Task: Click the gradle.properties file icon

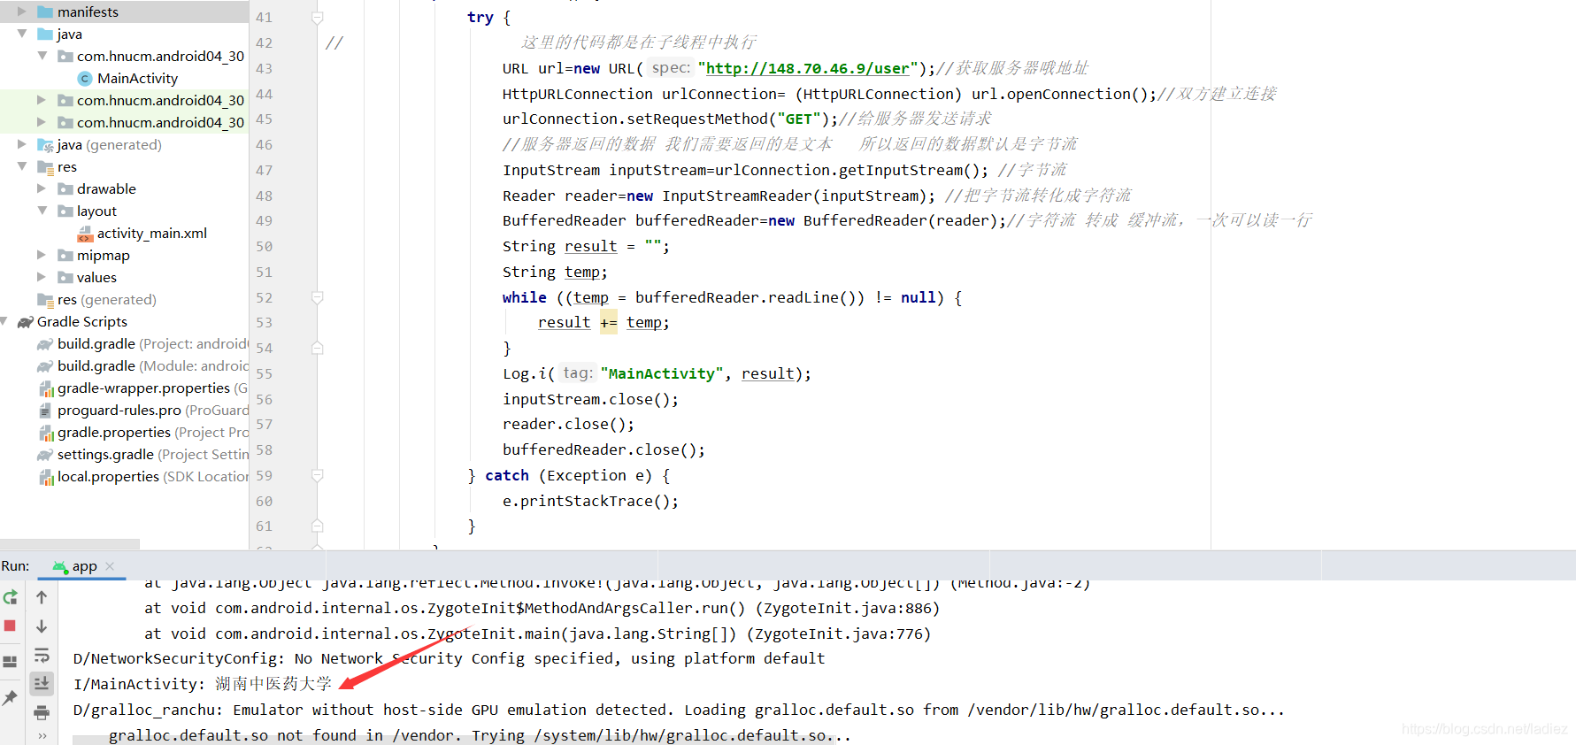Action: pyautogui.click(x=46, y=433)
